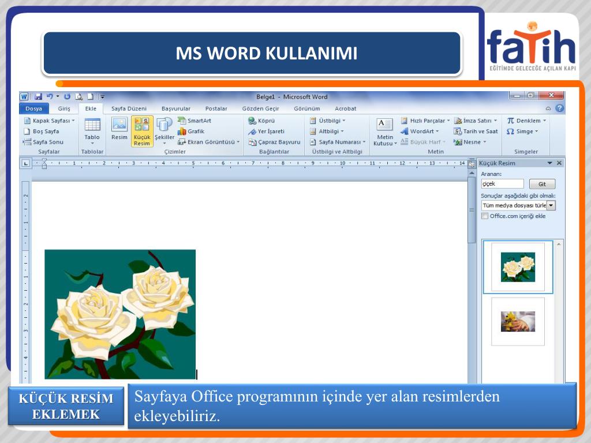Open the Hızlı Parçalar dropdown
This screenshot has width=591, height=443.
[448, 121]
